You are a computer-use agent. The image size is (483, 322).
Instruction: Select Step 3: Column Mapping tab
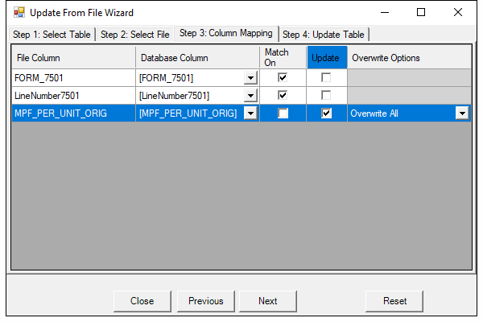tap(225, 33)
